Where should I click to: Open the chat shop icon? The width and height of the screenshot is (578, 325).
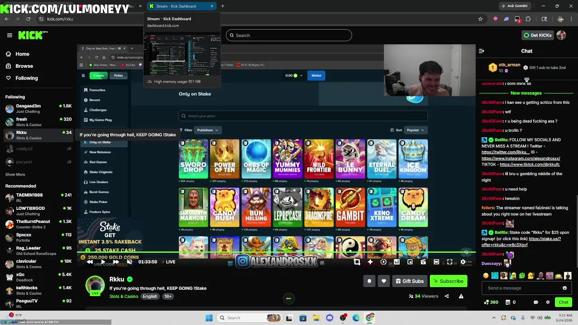(508, 302)
